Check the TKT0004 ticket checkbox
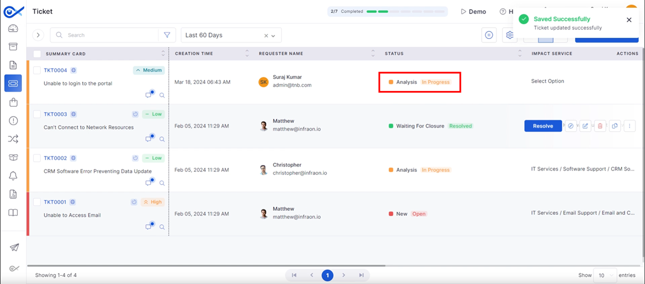Viewport: 645px width, 284px height. click(37, 70)
